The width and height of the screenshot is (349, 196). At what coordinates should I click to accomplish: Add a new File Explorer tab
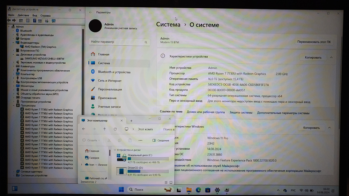pyautogui.click(x=131, y=121)
